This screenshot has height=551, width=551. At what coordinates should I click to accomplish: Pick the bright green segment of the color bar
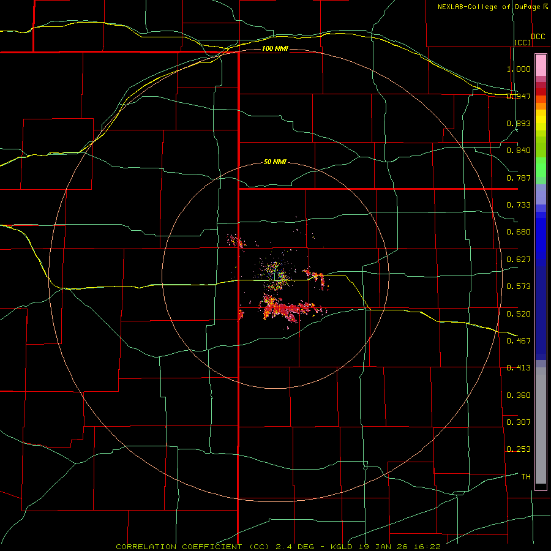coord(541,167)
